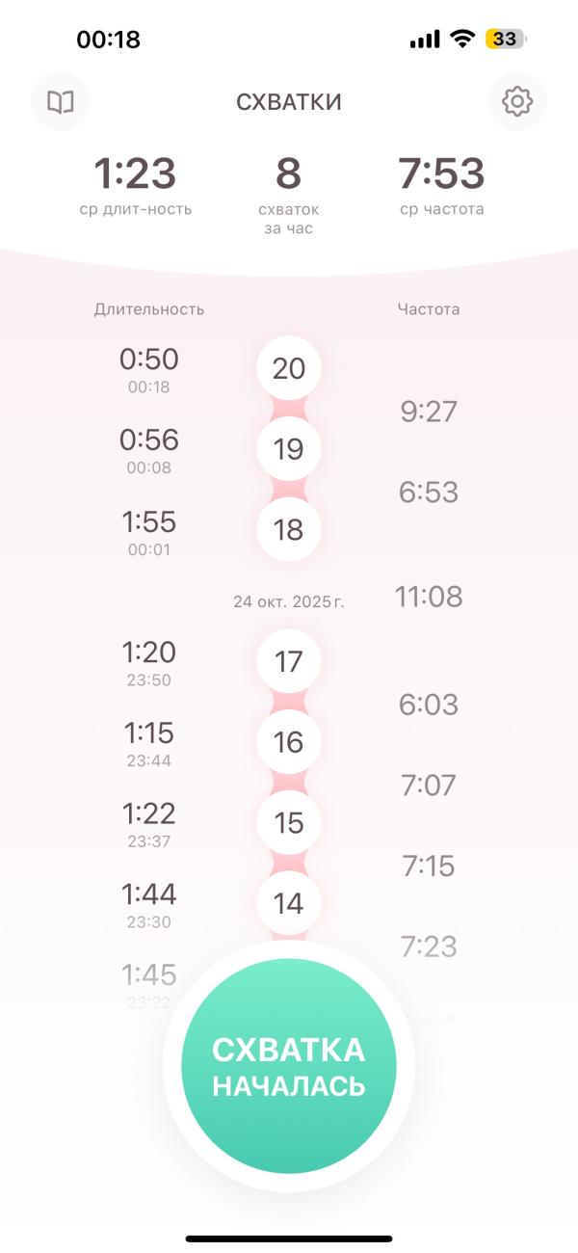The image size is (578, 1253).
Task: Tap contraction number 15 bubble
Action: 289,823
